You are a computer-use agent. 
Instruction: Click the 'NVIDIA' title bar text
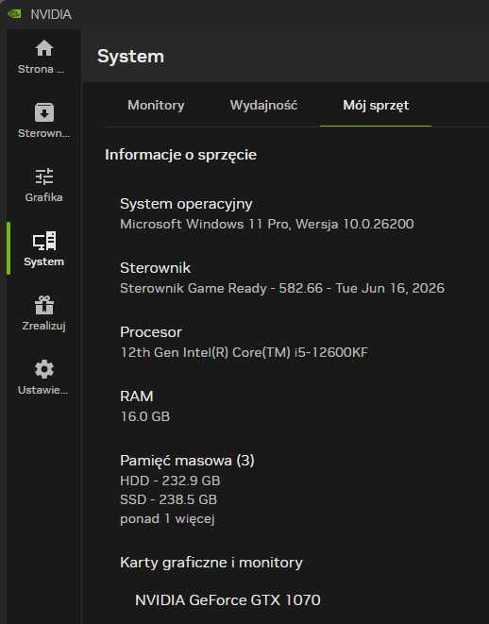(51, 15)
